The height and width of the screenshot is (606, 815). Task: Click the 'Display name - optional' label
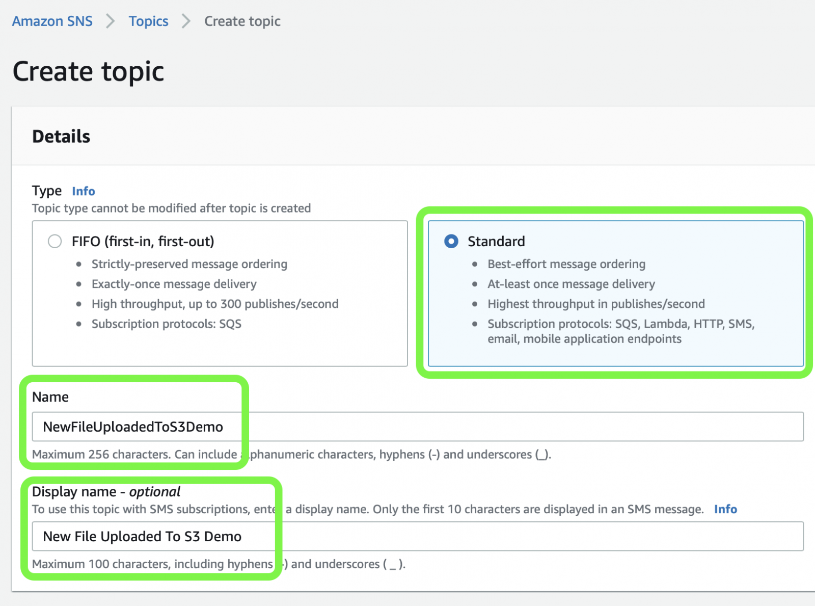pyautogui.click(x=106, y=491)
